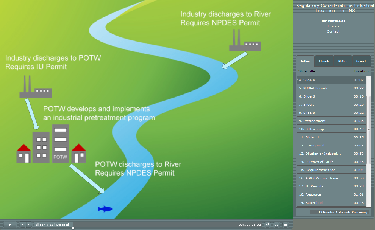Viewport: 375px width, 230px height.
Task: Click the fullscreen display icon
Action: (x=286, y=224)
